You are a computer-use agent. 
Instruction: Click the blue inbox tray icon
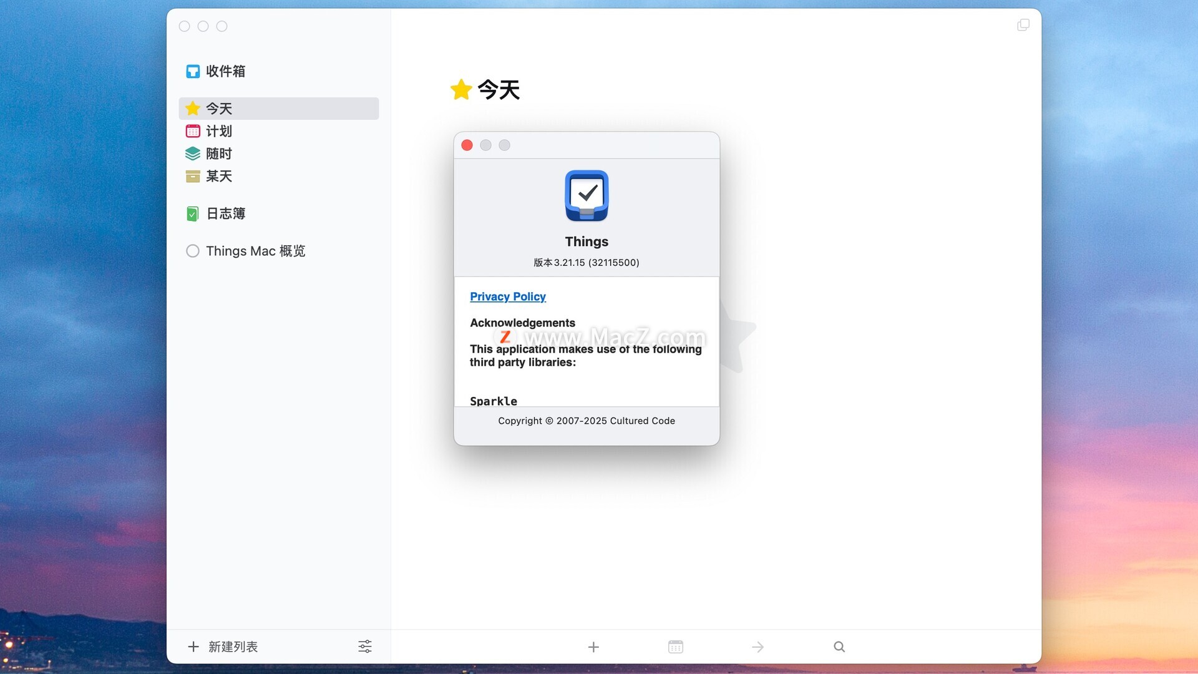point(193,71)
